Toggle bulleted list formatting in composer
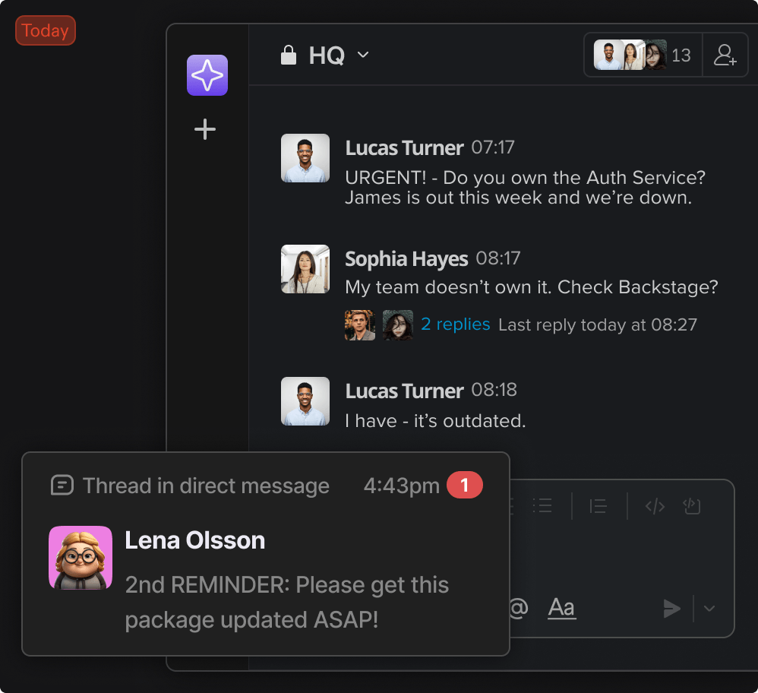The width and height of the screenshot is (758, 693). (542, 506)
